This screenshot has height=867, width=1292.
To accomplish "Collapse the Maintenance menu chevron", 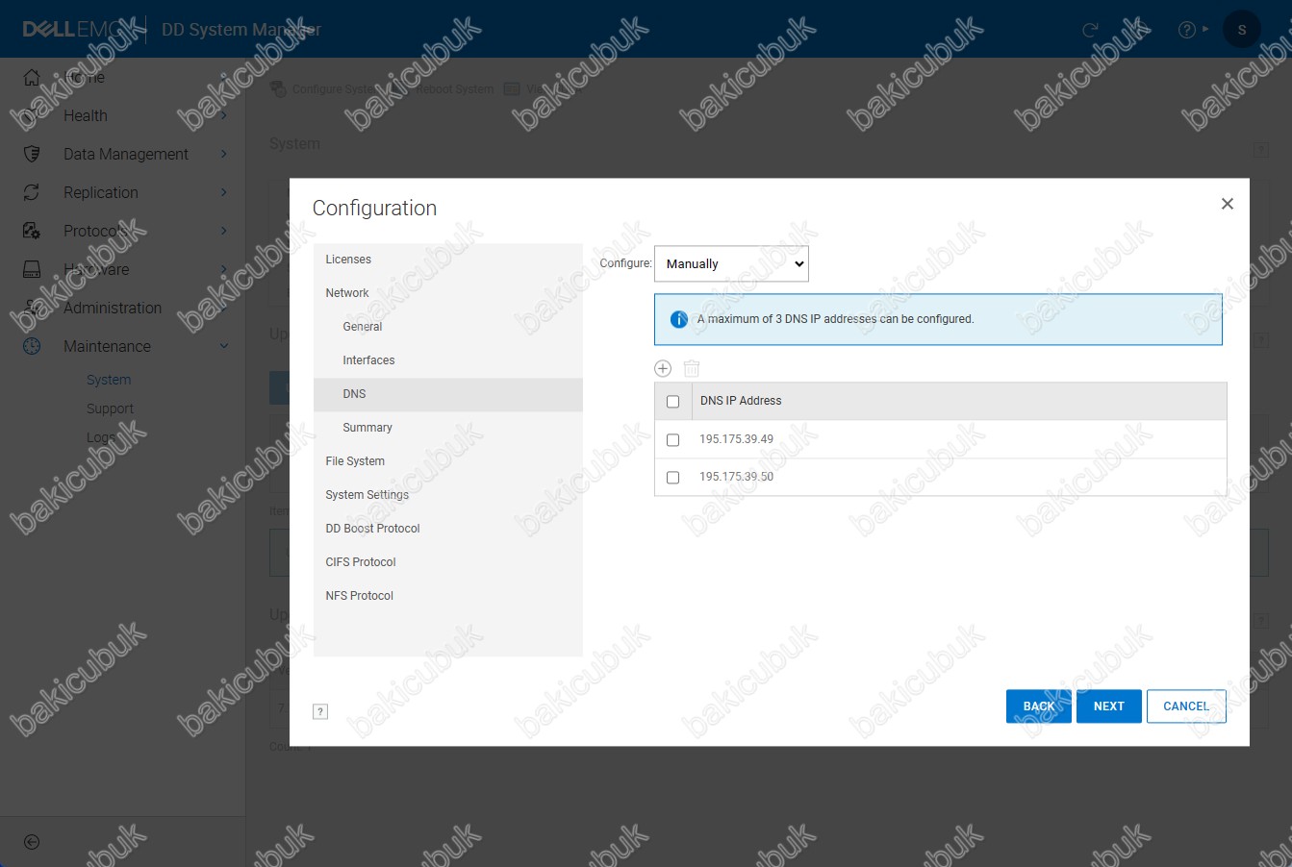I will coord(224,346).
